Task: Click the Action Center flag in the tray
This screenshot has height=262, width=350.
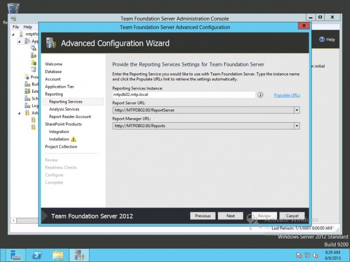Action: tap(299, 255)
